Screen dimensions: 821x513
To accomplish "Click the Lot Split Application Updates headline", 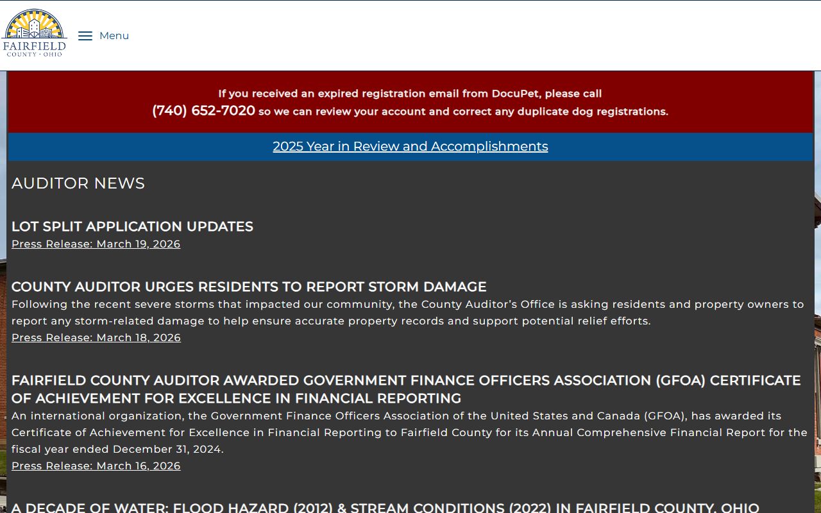I will [x=132, y=226].
